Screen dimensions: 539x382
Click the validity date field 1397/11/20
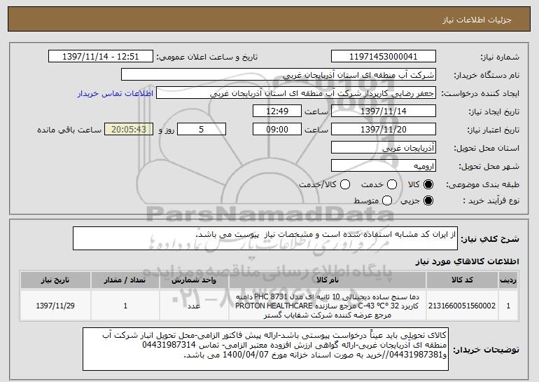pyautogui.click(x=384, y=130)
